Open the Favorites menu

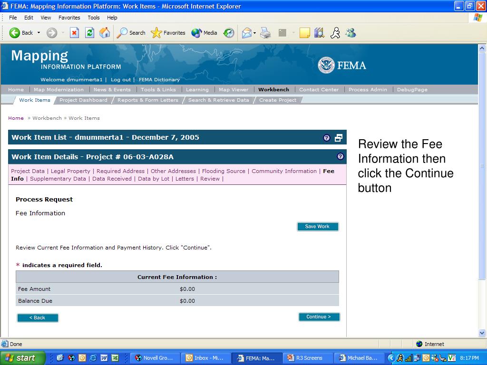(69, 18)
